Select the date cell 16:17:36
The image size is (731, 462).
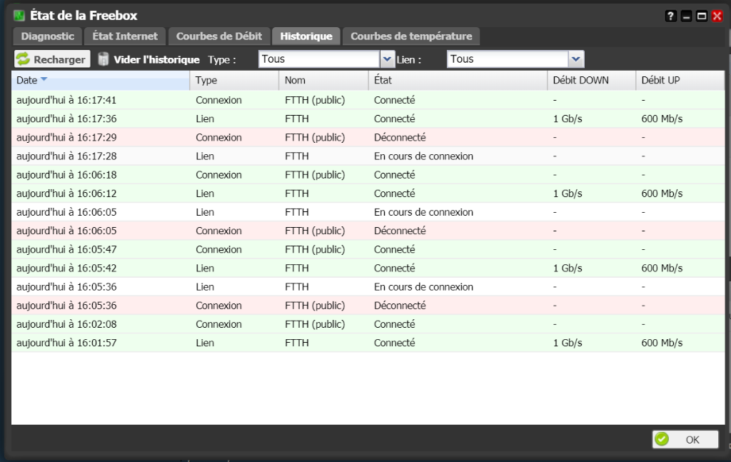[x=66, y=119]
